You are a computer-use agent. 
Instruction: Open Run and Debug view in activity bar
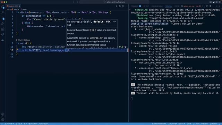coord(3,24)
